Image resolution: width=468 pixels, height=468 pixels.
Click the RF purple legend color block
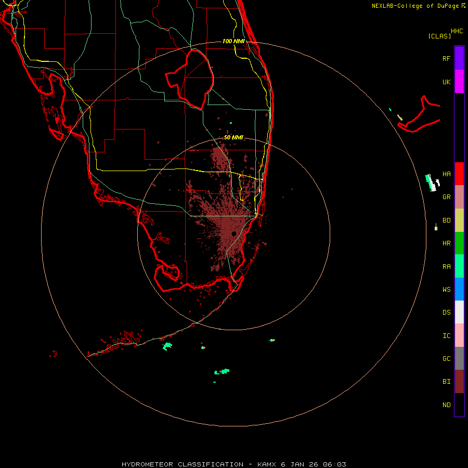459,58
